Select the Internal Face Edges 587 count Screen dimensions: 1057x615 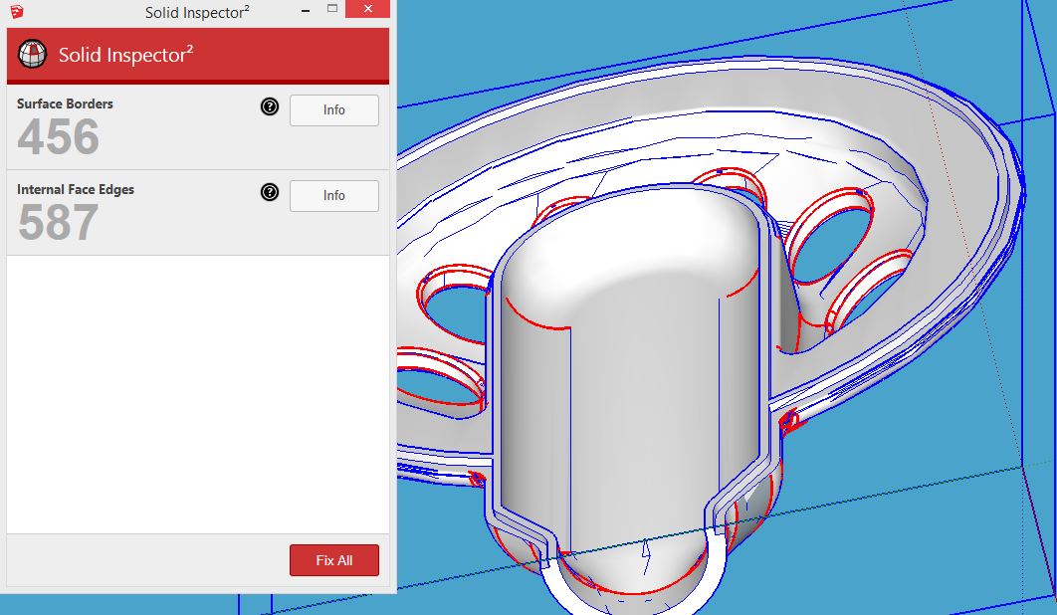pyautogui.click(x=59, y=223)
